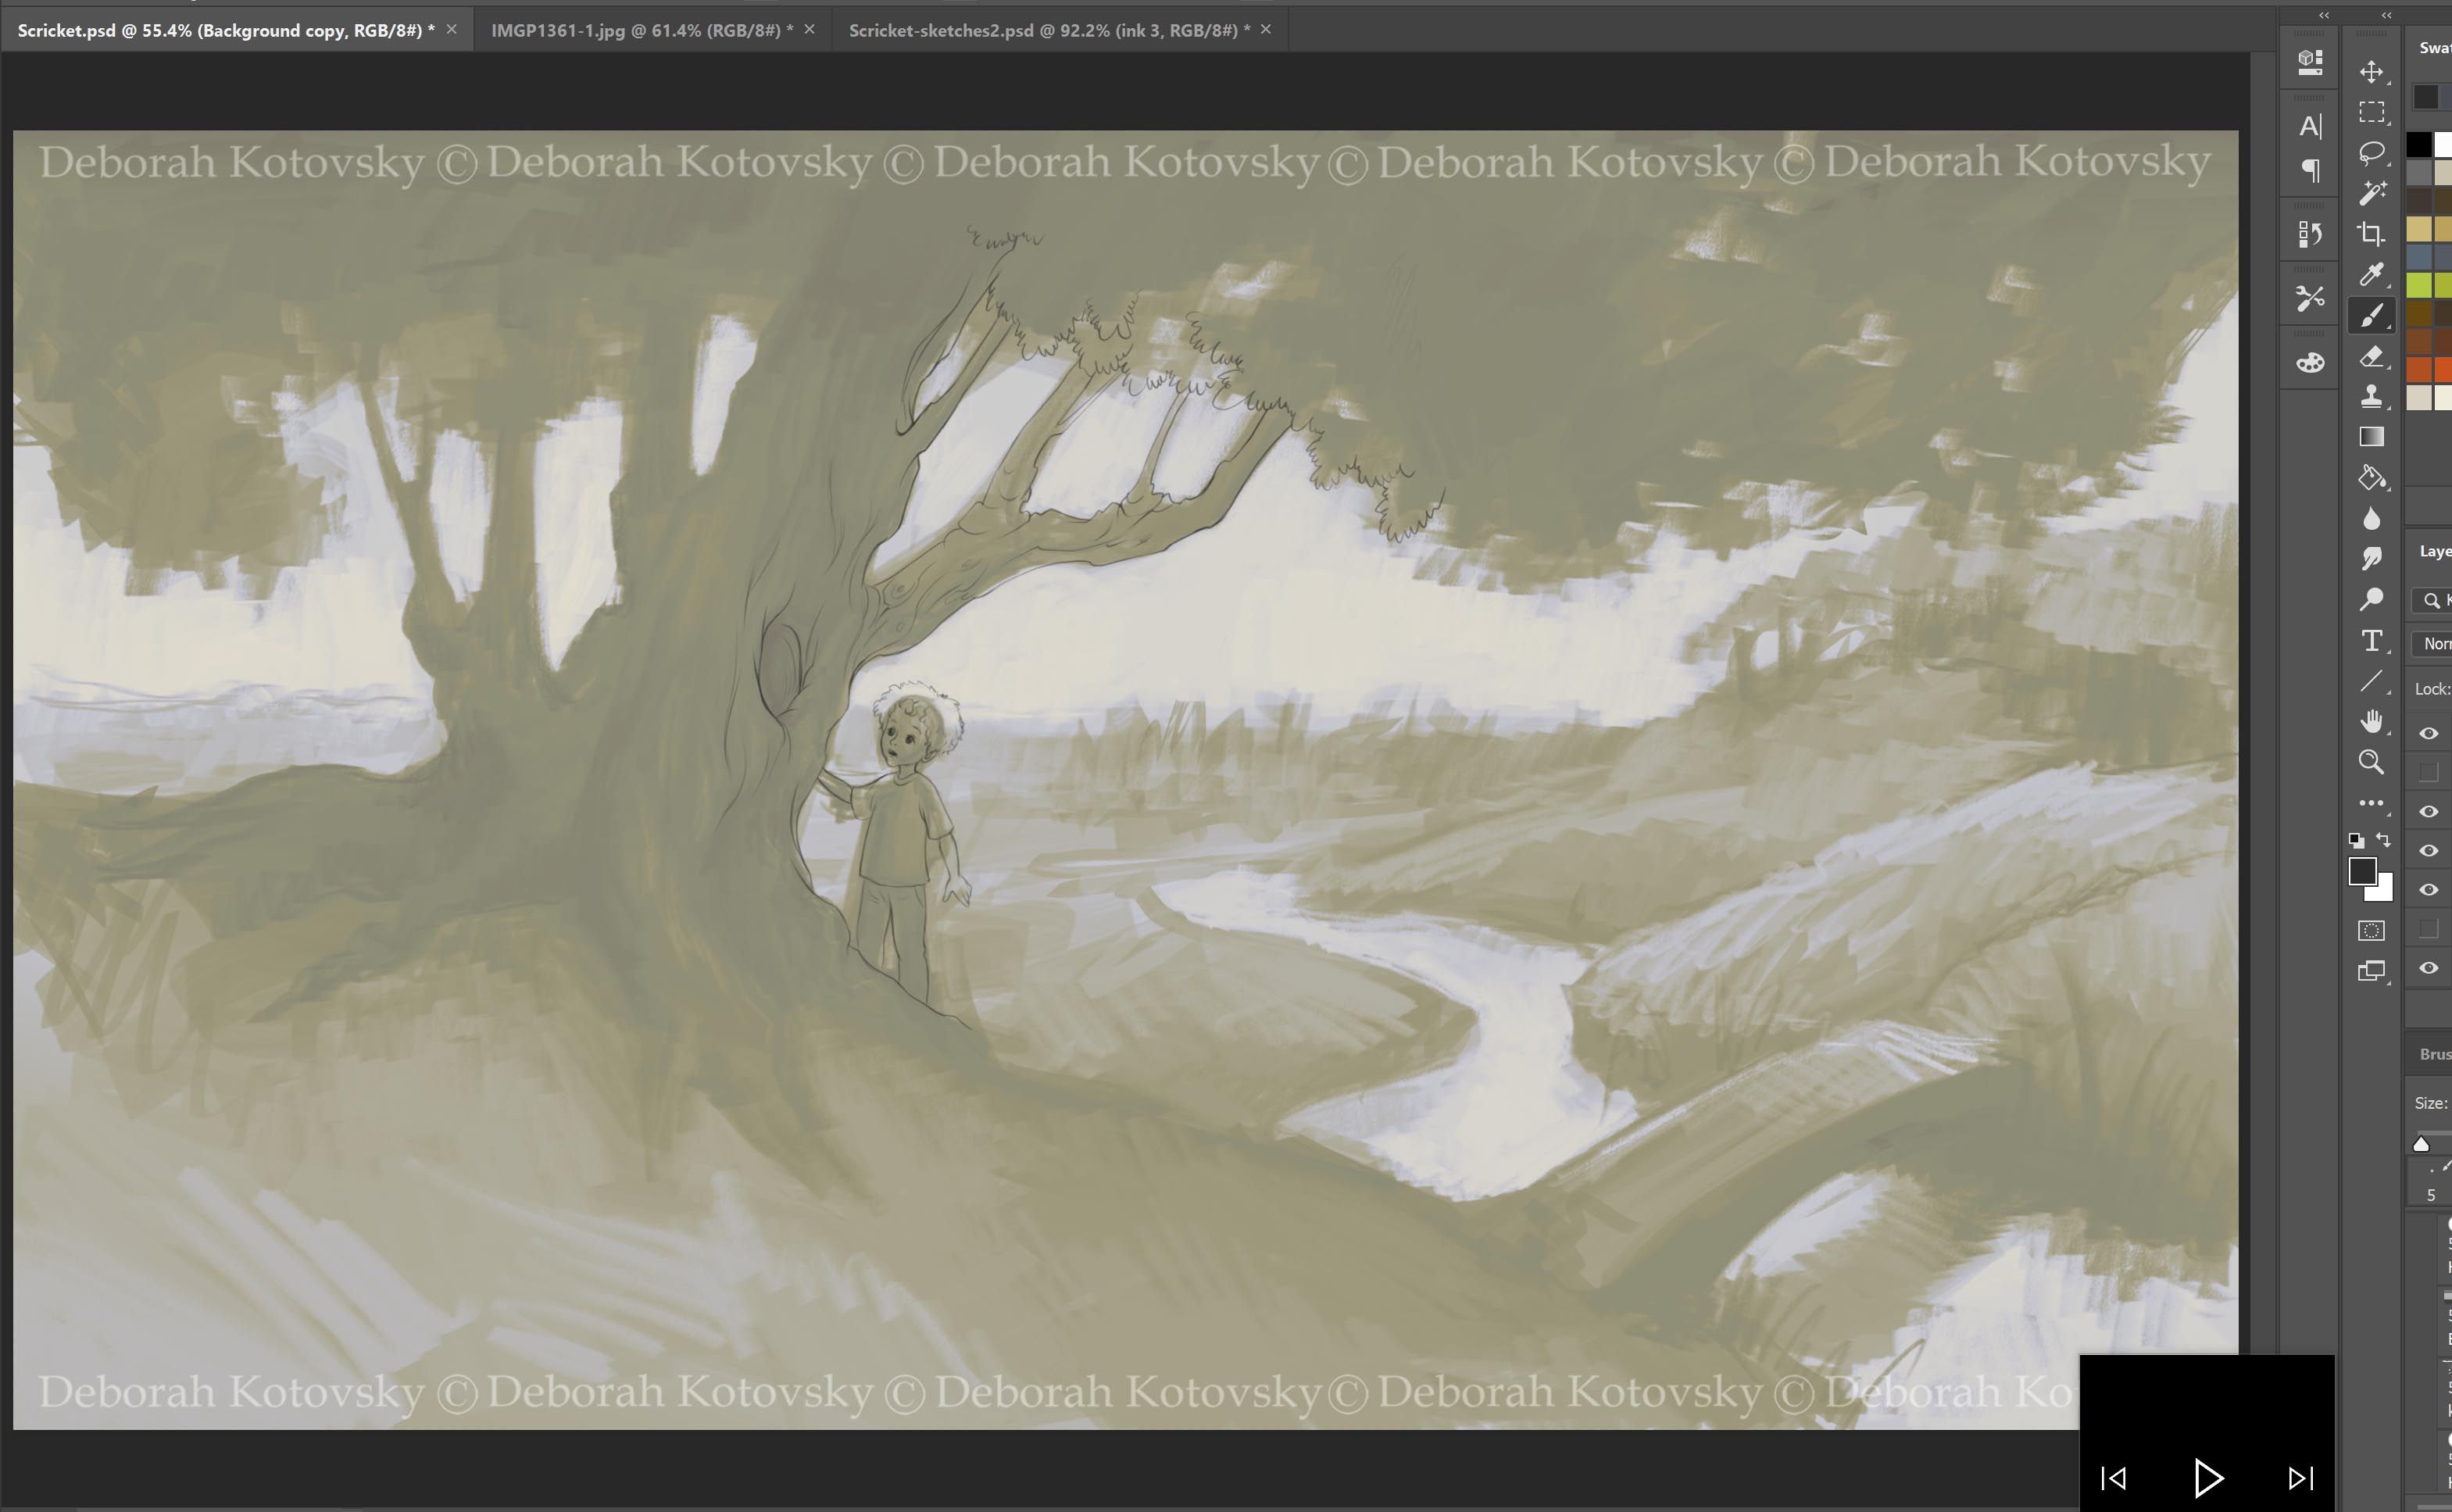Pick the lime green swatch
The height and width of the screenshot is (1512, 2452).
pos(2419,286)
